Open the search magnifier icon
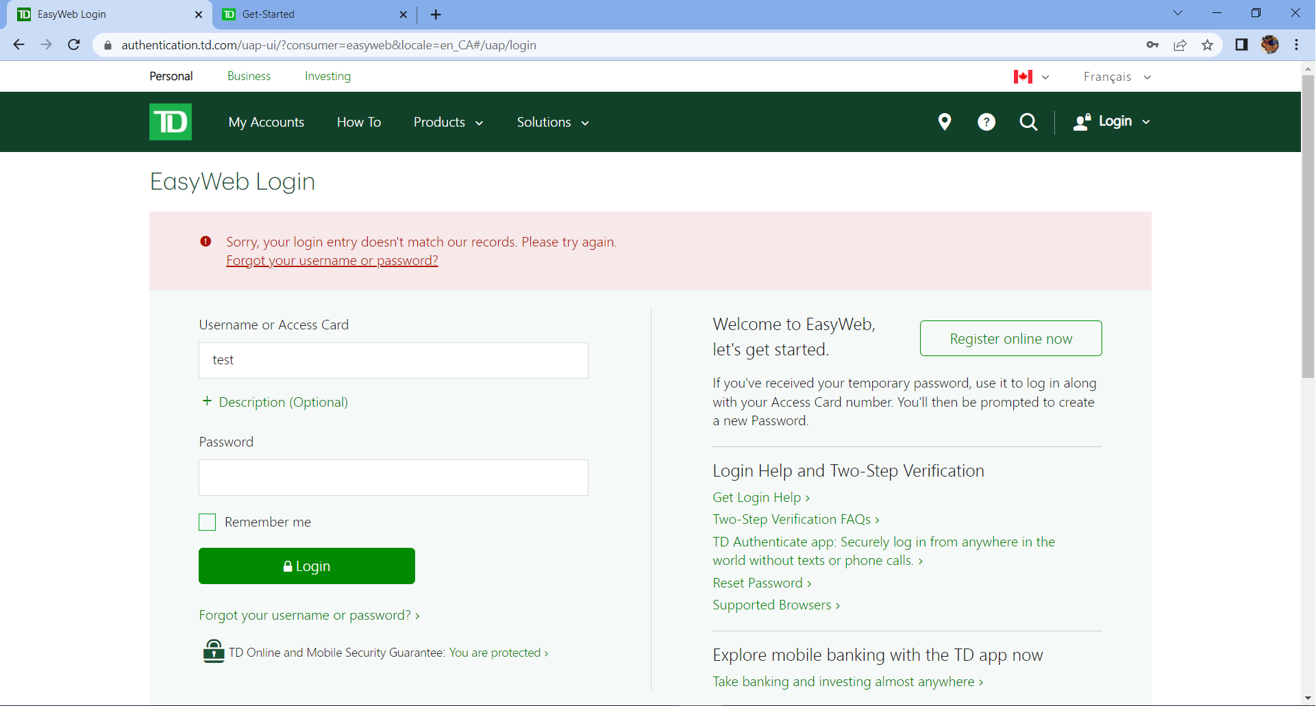 pos(1028,122)
